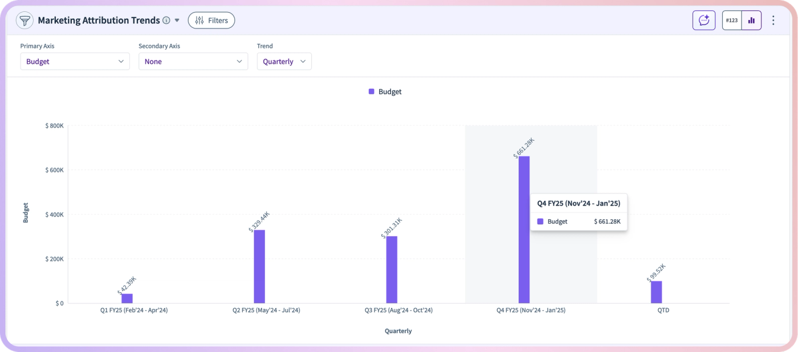Click the Q4 FY25 budget bar

click(524, 230)
